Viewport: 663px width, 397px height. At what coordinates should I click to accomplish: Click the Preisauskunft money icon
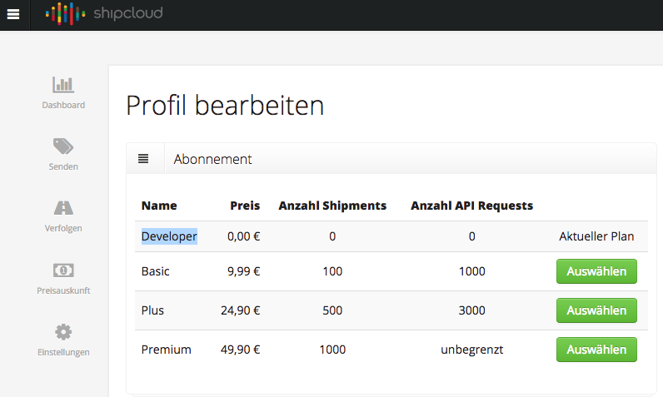(x=63, y=270)
